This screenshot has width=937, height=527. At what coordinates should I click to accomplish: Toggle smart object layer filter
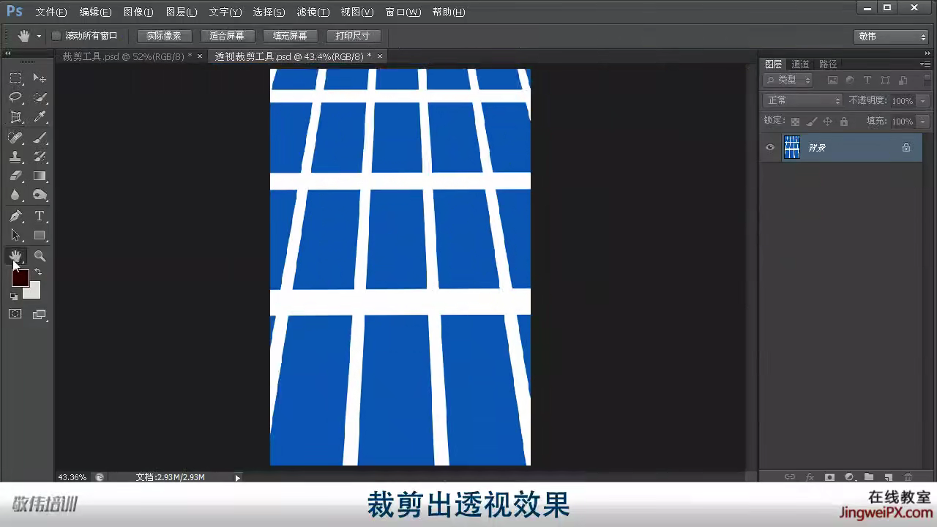[903, 81]
